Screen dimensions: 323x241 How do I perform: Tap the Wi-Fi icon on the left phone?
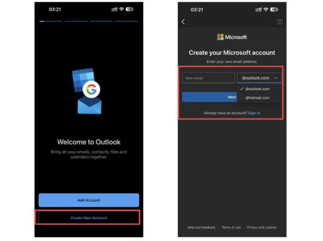point(121,9)
